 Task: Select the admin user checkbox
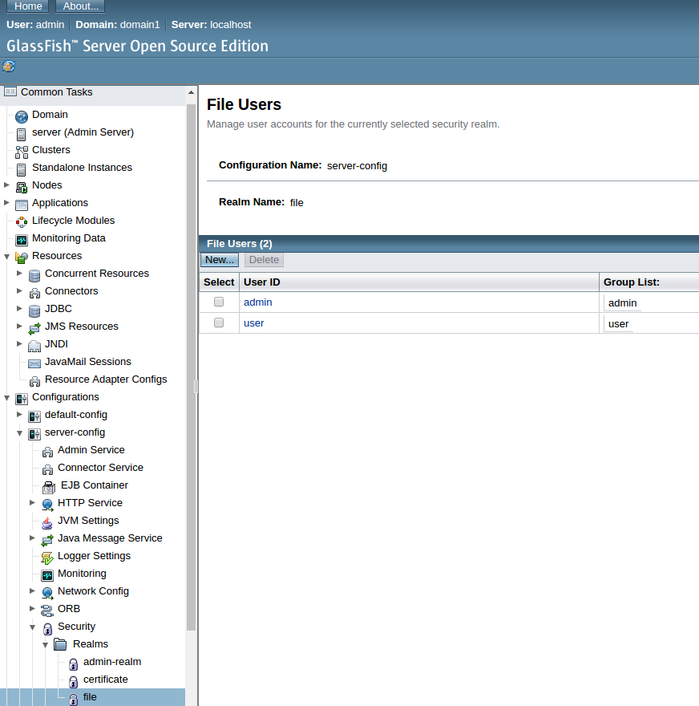pyautogui.click(x=219, y=302)
